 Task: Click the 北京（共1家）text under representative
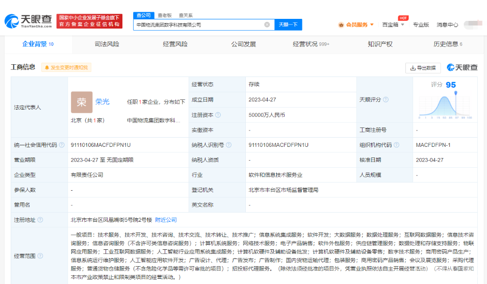pos(88,120)
